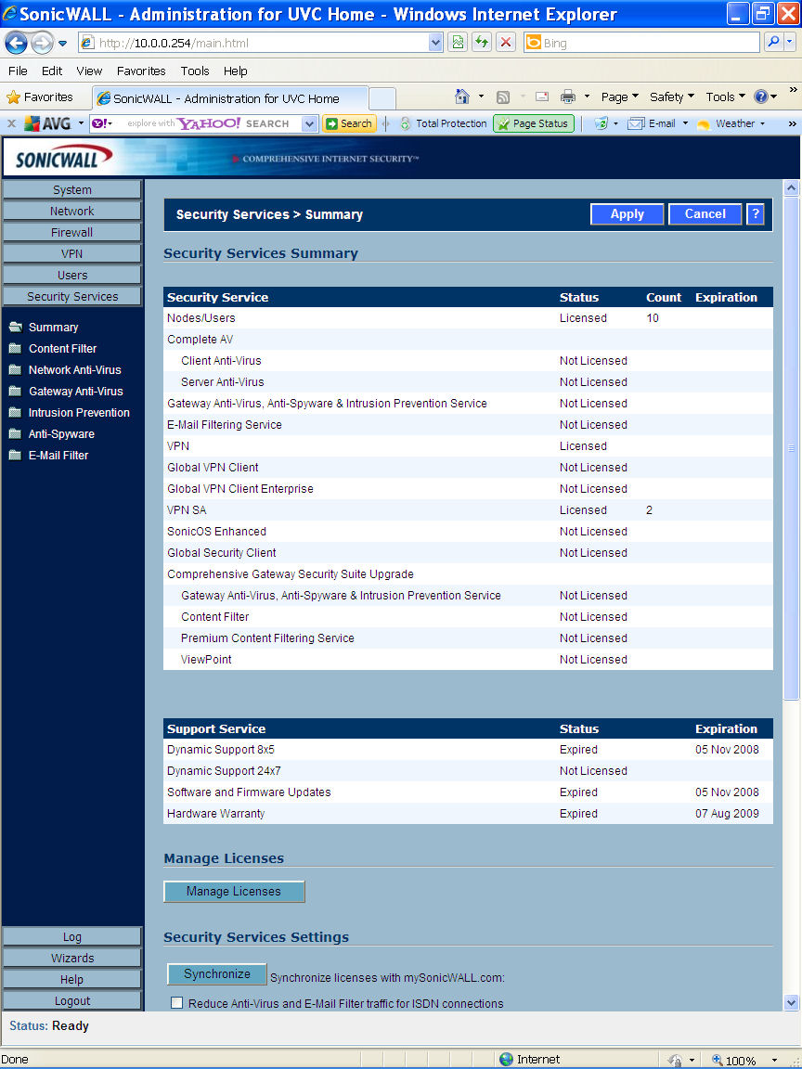802x1069 pixels.
Task: Open a new blank browser tab
Action: click(x=382, y=99)
